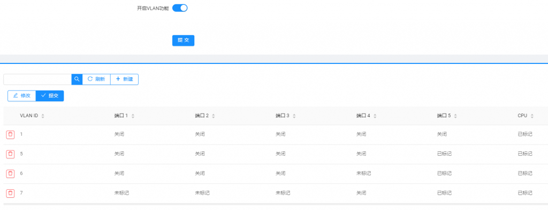The height and width of the screenshot is (210, 548).
Task: Select VLAN ID cell showing 5
Action: 21,154
